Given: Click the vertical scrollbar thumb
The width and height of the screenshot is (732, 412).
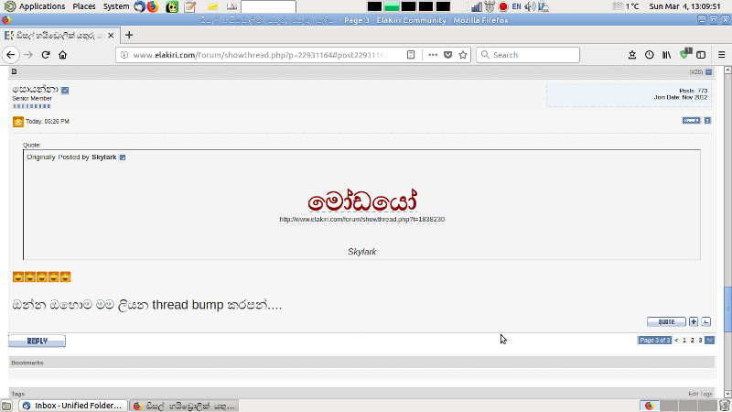Looking at the screenshot, I should pyautogui.click(x=727, y=309).
